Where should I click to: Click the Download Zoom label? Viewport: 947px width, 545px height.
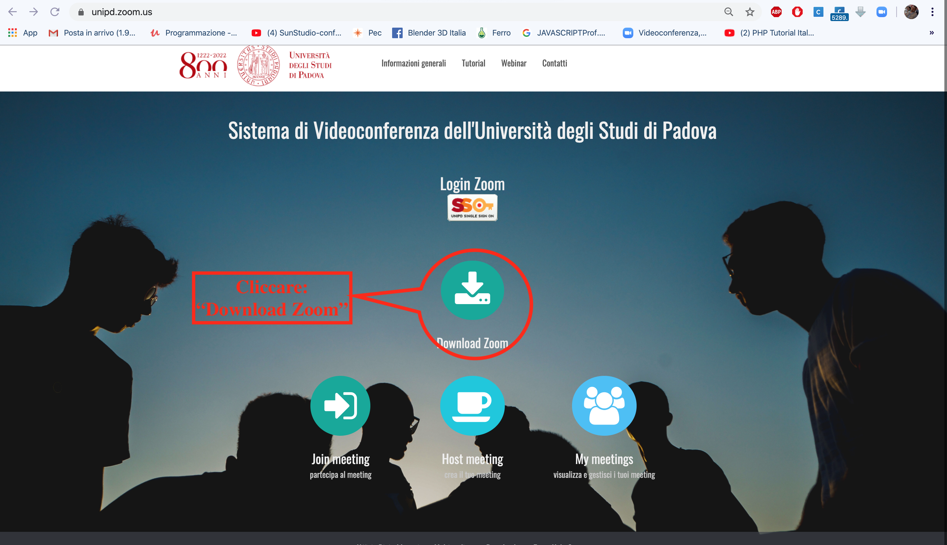click(472, 343)
